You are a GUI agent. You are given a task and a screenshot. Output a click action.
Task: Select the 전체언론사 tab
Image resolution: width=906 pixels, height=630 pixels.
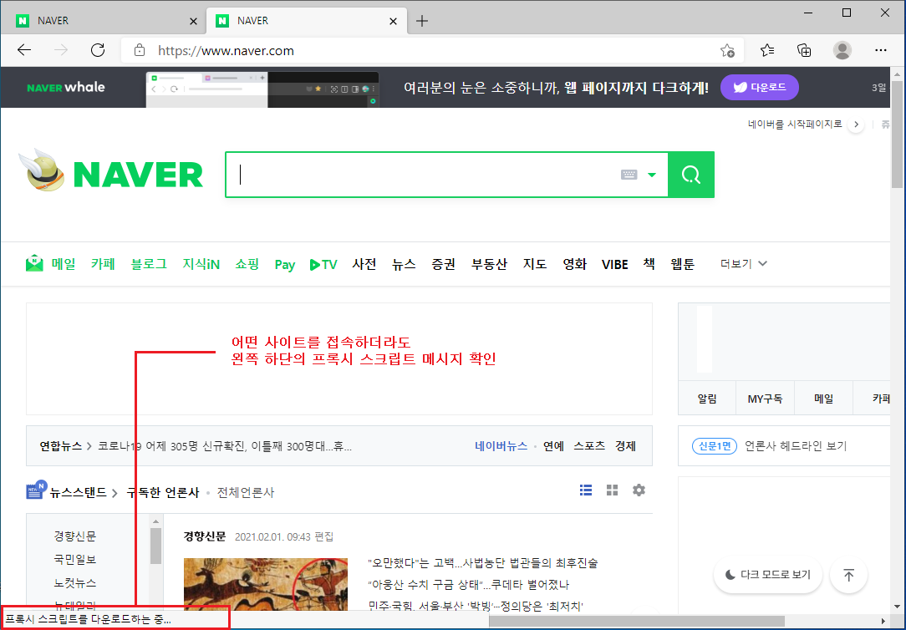[x=246, y=493]
